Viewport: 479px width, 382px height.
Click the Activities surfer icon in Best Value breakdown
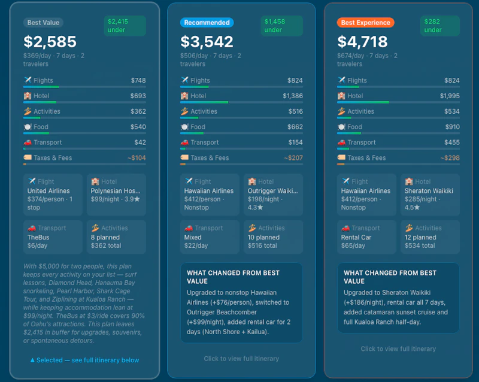click(28, 111)
